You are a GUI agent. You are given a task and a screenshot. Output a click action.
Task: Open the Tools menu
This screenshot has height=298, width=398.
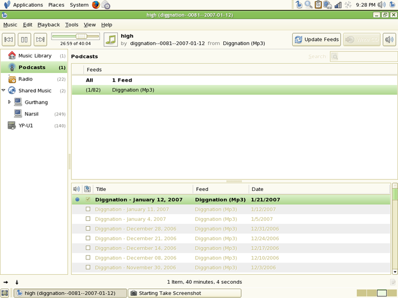72,25
